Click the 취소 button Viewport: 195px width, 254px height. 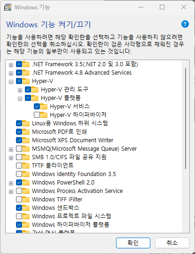tap(172, 243)
